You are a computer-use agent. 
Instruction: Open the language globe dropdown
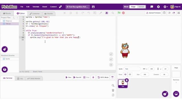(166, 7)
